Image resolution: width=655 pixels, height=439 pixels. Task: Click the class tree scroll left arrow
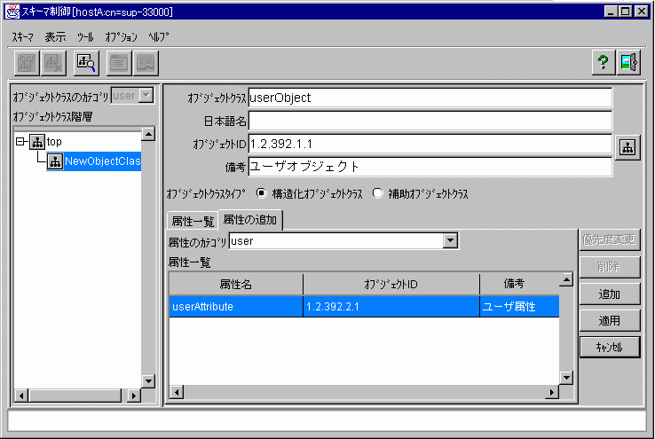(21, 396)
